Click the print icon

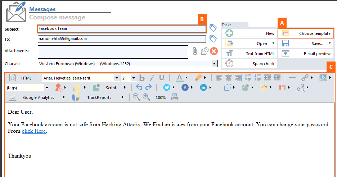coord(175,97)
